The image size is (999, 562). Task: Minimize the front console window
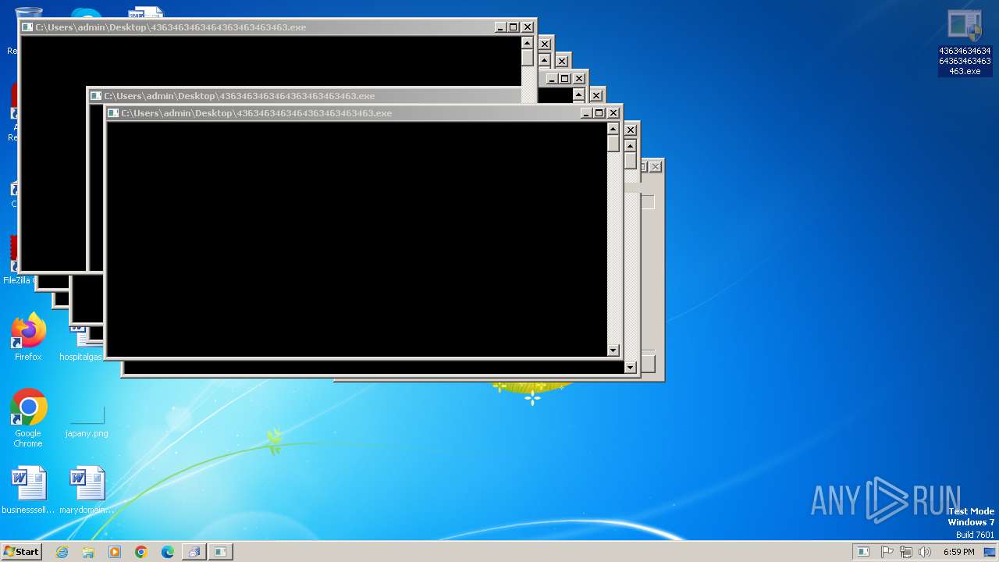586,113
